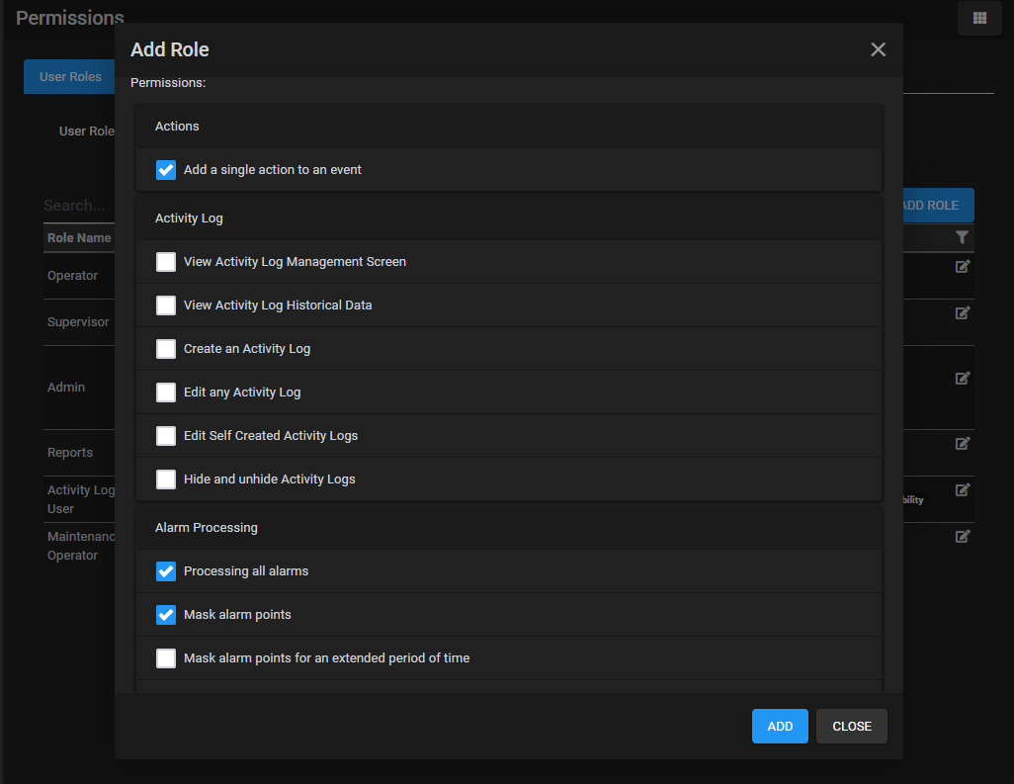1014x784 pixels.
Task: Click the 'Permissions:' label in dialog
Action: click(168, 83)
